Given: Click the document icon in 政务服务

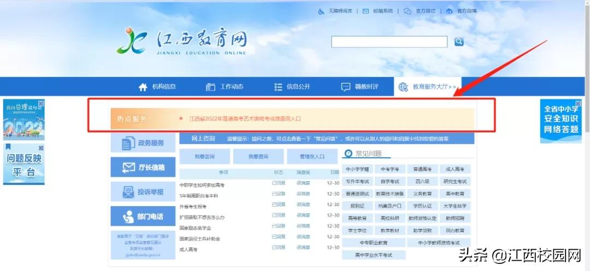Looking at the screenshot, I should (x=129, y=143).
